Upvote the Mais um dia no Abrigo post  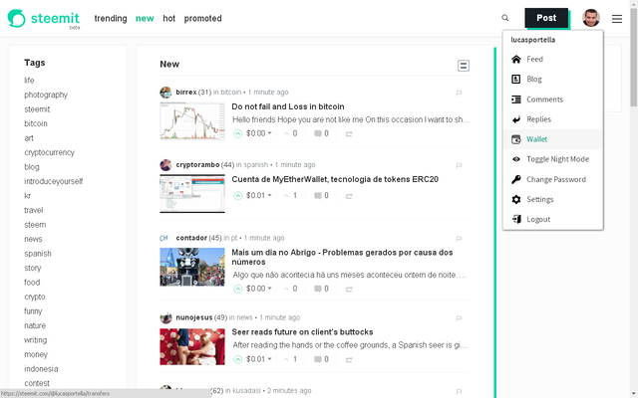(x=237, y=289)
